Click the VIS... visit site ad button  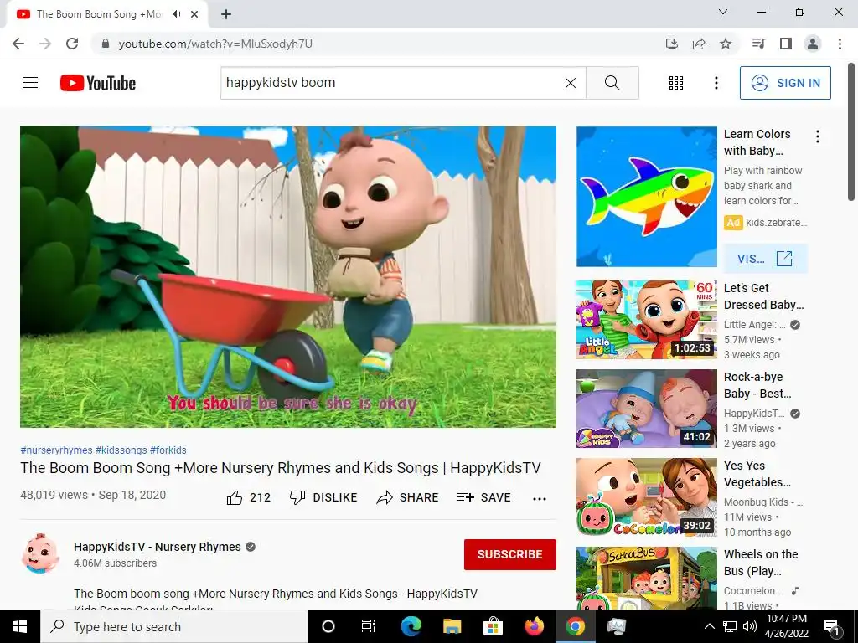click(x=765, y=259)
